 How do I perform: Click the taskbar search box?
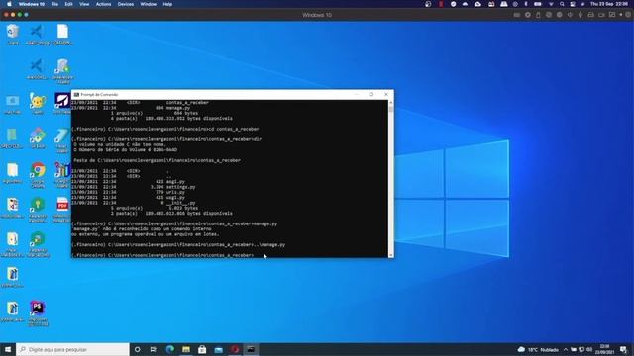pos(72,349)
